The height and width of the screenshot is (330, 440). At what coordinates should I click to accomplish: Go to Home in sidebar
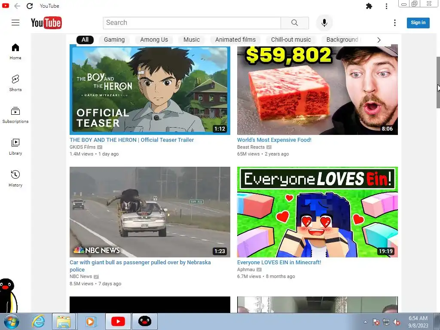tap(15, 52)
